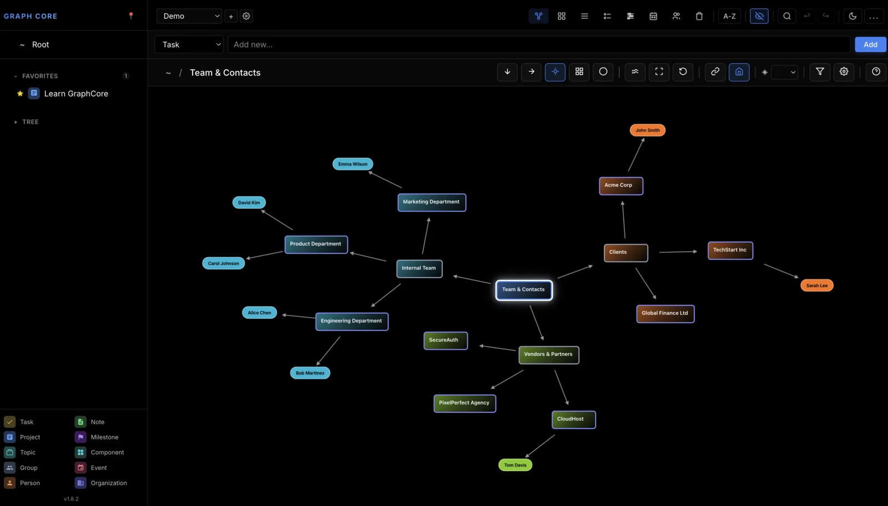Open the filter funnel icon
Viewport: 888px width, 506px height.
[820, 71]
